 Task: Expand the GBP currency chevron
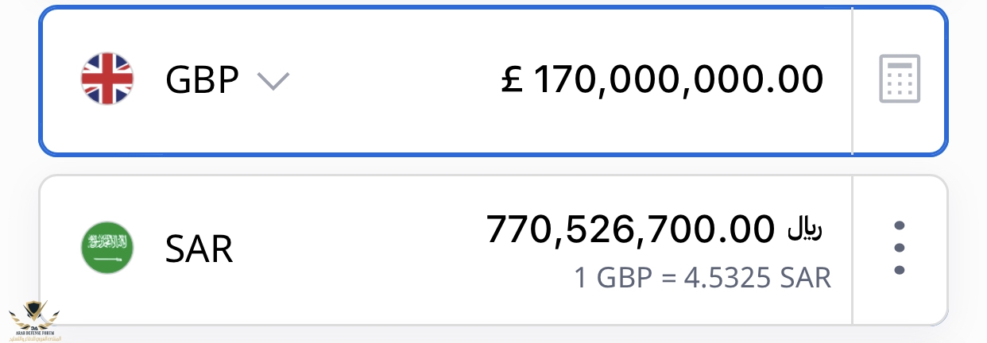click(x=273, y=80)
